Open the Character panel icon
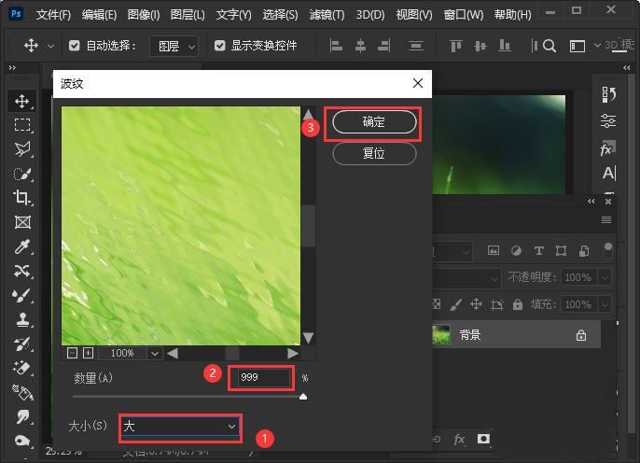 (608, 173)
